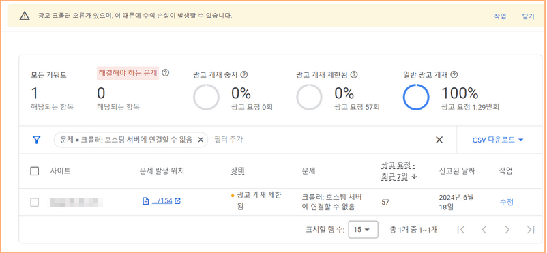Image resolution: width=547 pixels, height=253 pixels.
Task: Click the blurred site name cell
Action: pos(76,202)
